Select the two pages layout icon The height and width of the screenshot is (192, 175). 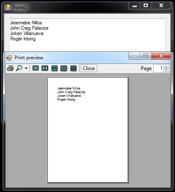pos(45,68)
